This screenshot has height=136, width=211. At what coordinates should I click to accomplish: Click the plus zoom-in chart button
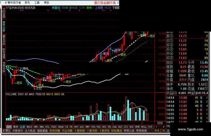click(x=156, y=127)
